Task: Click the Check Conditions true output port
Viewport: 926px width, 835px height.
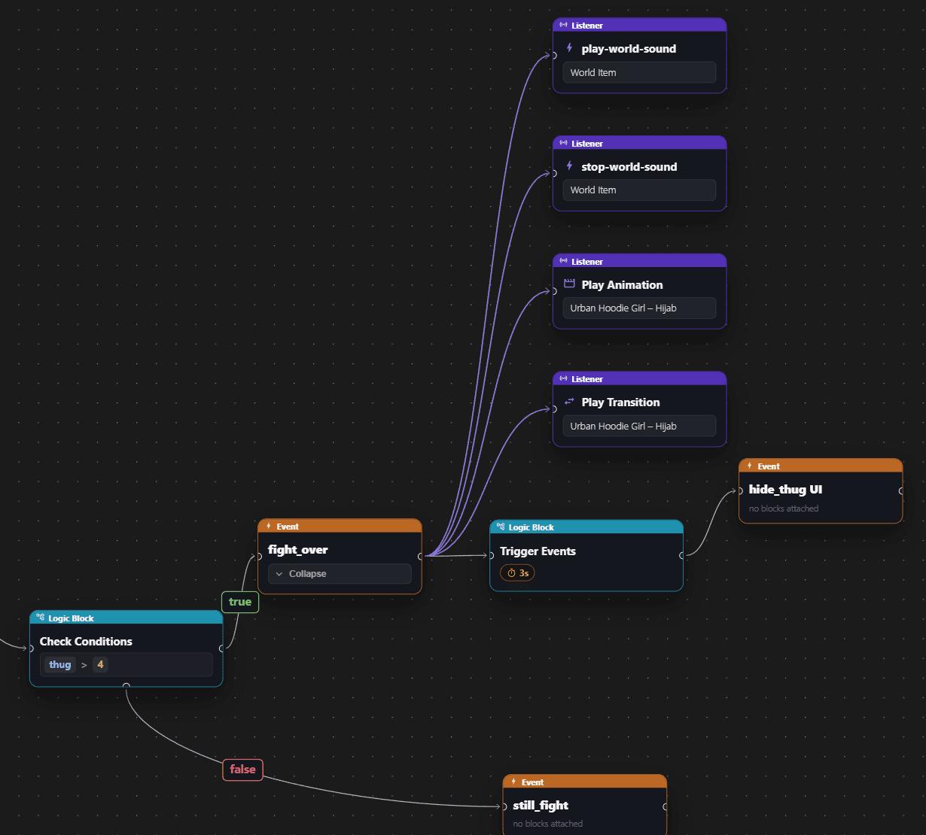Action: [221, 648]
